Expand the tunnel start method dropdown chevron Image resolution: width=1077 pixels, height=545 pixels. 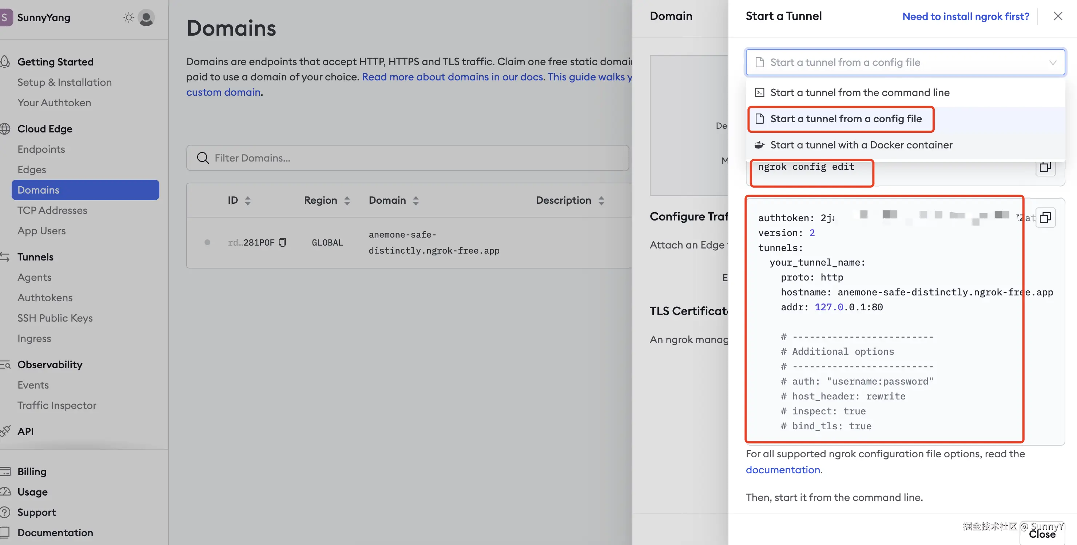click(x=1052, y=63)
